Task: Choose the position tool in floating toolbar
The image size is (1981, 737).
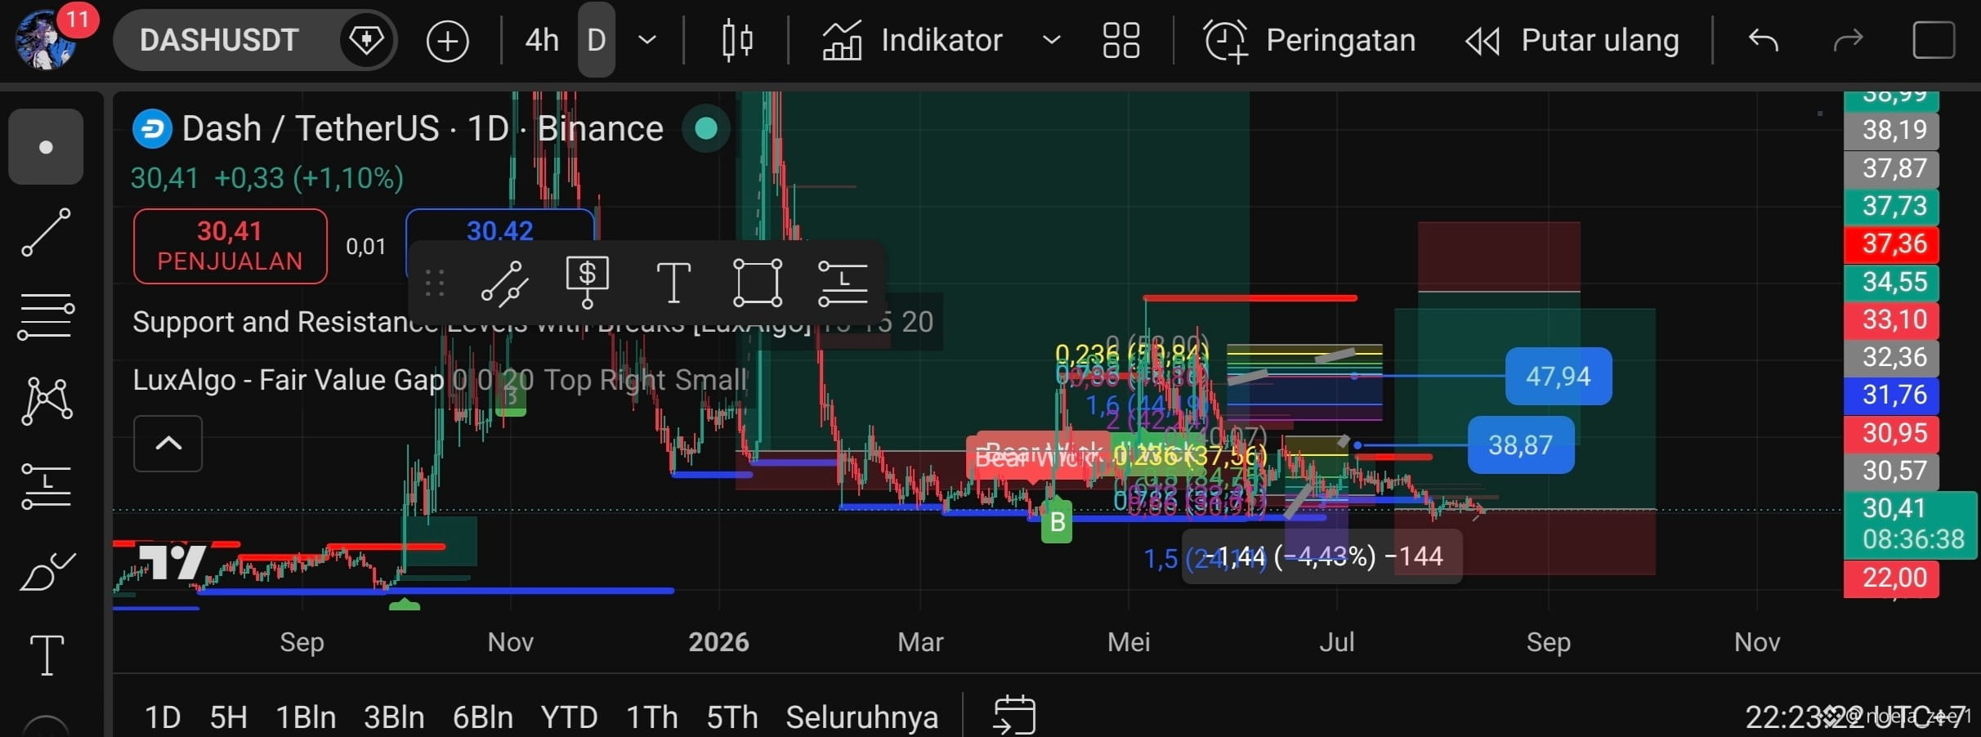Action: coord(843,284)
